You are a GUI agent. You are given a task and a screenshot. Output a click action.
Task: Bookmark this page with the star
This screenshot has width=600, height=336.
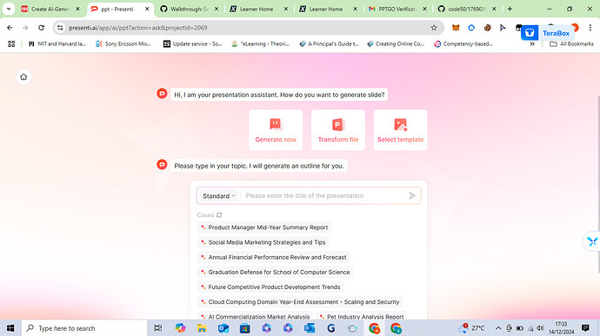434,28
